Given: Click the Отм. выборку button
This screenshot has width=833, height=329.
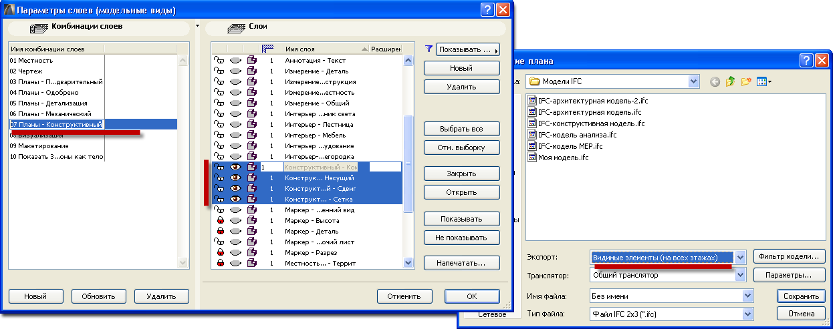Looking at the screenshot, I should click(462, 147).
